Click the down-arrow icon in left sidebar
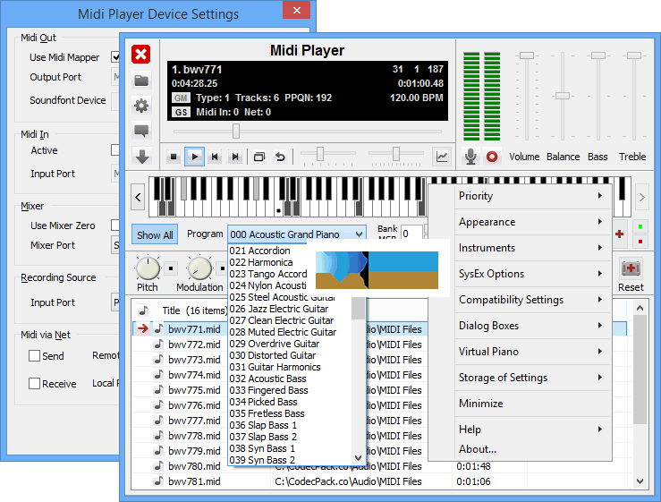The width and height of the screenshot is (661, 502). pos(141,157)
